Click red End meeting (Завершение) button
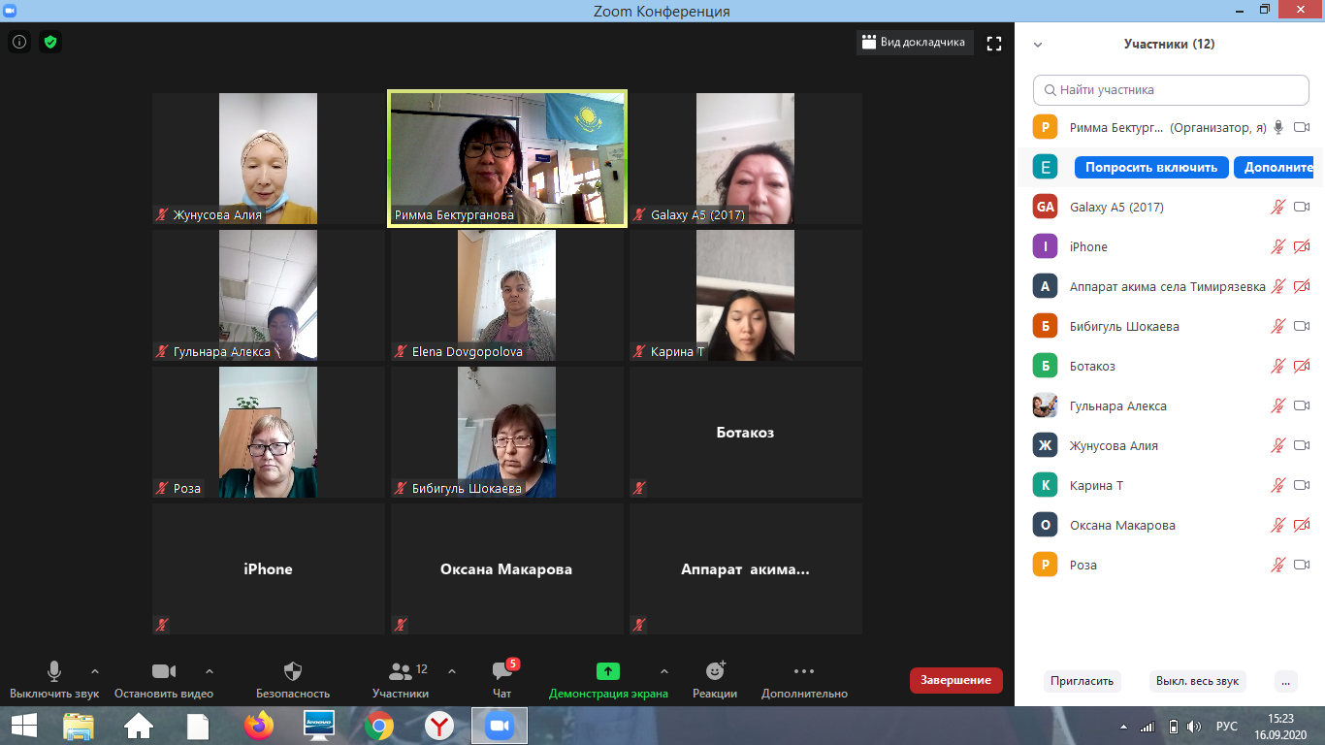1325x745 pixels. click(955, 680)
